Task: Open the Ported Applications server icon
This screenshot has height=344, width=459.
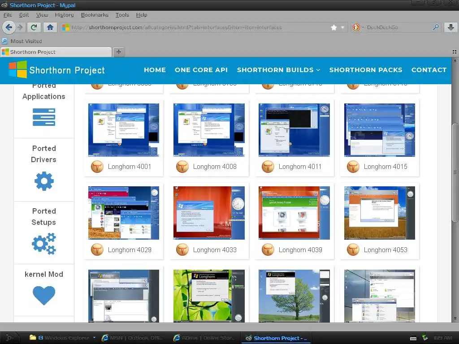Action: coord(44,117)
